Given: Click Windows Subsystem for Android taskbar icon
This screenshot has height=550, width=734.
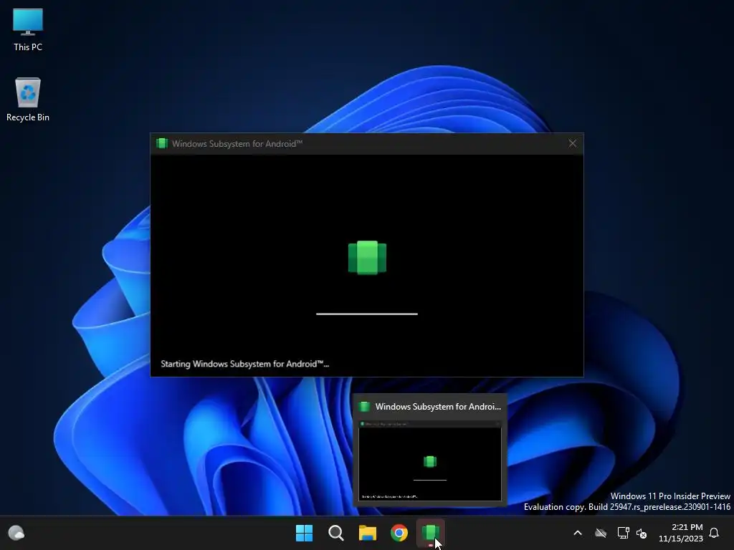Looking at the screenshot, I should (x=431, y=533).
